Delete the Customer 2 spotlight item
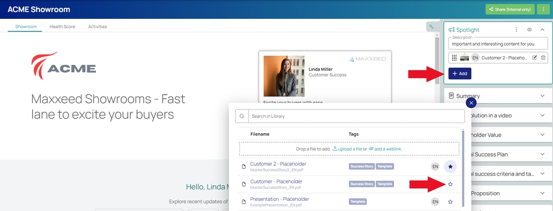This screenshot has width=553, height=211. [543, 58]
